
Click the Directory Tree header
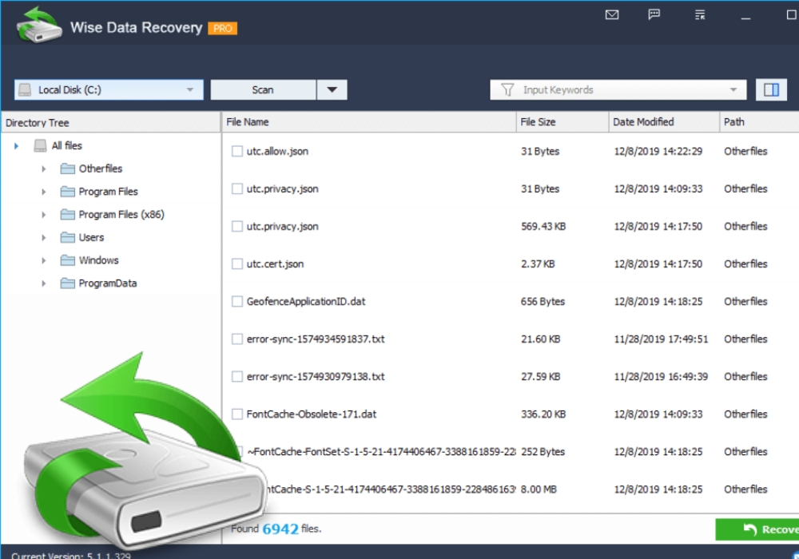pos(110,123)
